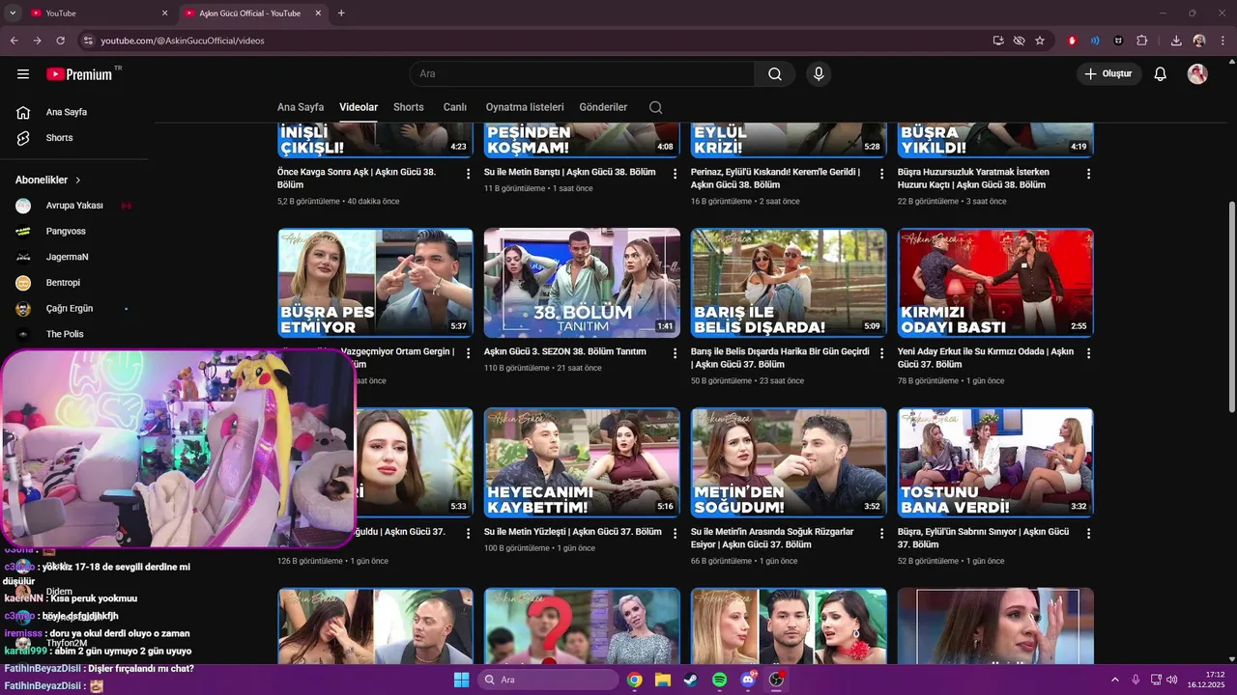
Task: Bookmark this page with the star
Action: (x=1040, y=41)
